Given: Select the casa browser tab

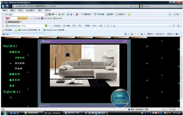Looking at the screenshot, I should click(x=23, y=34).
